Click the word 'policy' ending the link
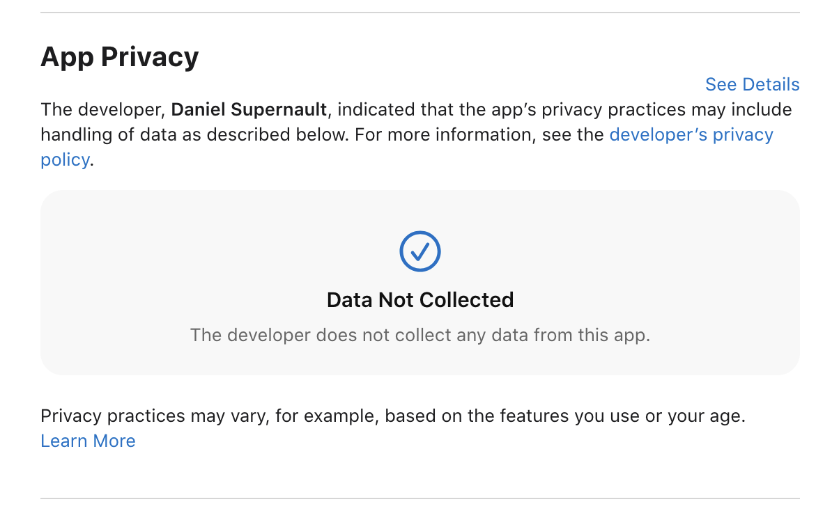The height and width of the screenshot is (511, 839). point(65,159)
